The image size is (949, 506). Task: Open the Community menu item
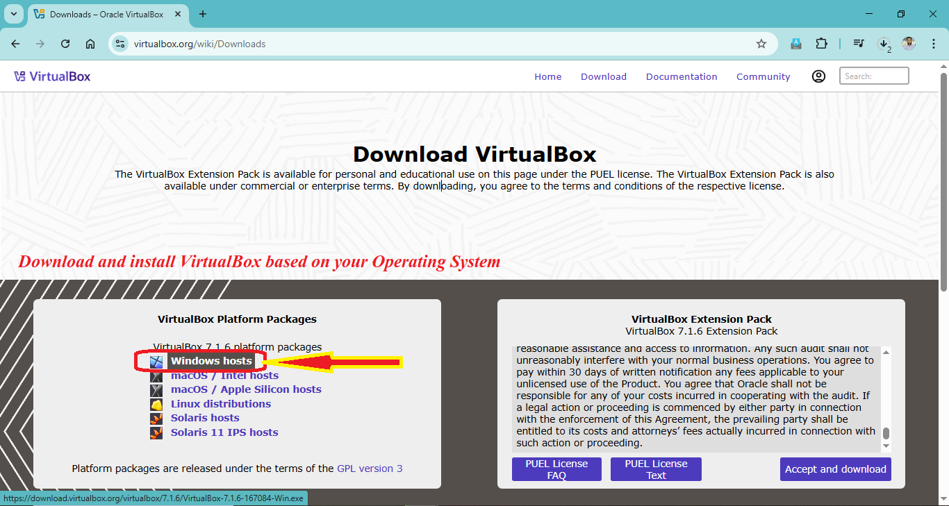(x=764, y=77)
